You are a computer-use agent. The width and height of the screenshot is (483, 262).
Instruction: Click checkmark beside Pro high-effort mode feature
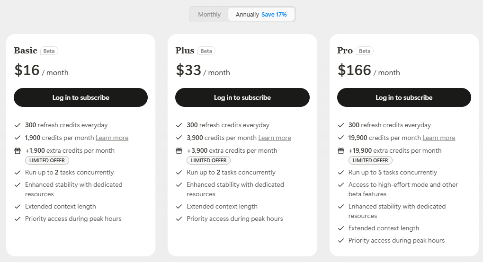341,185
